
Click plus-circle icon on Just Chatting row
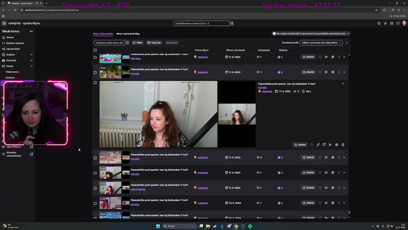pyautogui.click(x=333, y=188)
